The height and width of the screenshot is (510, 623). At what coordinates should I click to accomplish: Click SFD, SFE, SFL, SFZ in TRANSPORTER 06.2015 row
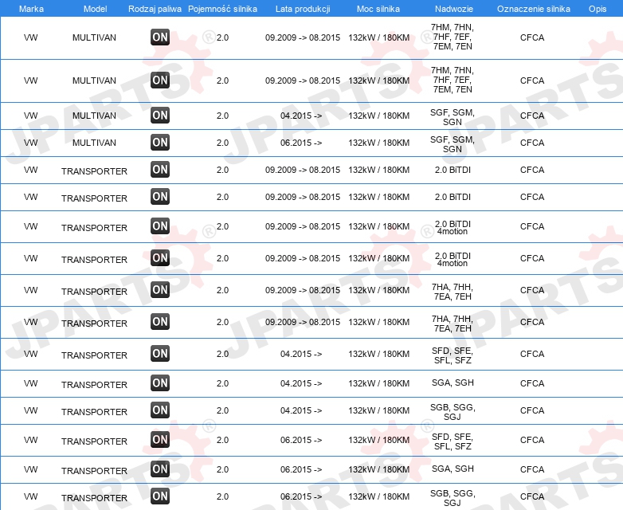click(x=453, y=441)
